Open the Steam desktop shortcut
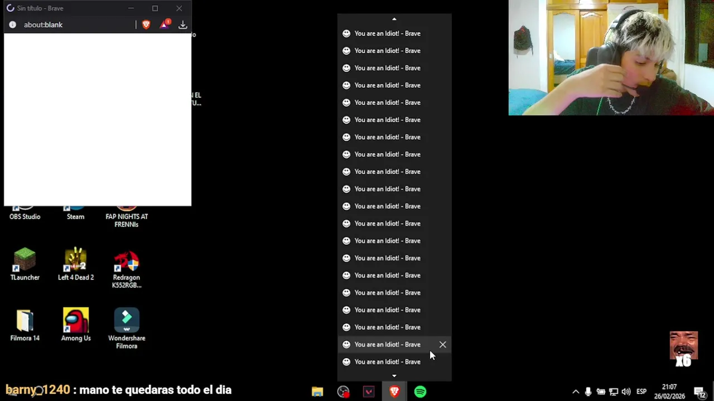Screen dimensions: 714x401 75,213
